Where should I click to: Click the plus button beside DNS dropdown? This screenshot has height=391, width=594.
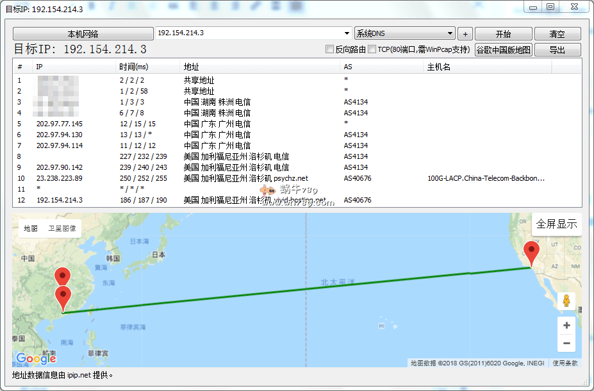click(x=465, y=34)
